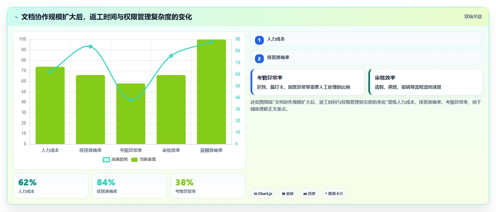The image size is (496, 212).
Task: Click the 数据卡片 tag
Action: [x=334, y=194]
